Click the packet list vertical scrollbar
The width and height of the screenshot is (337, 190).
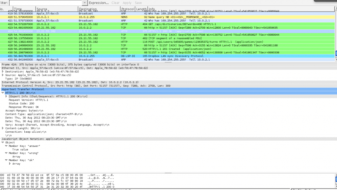(x=335, y=33)
